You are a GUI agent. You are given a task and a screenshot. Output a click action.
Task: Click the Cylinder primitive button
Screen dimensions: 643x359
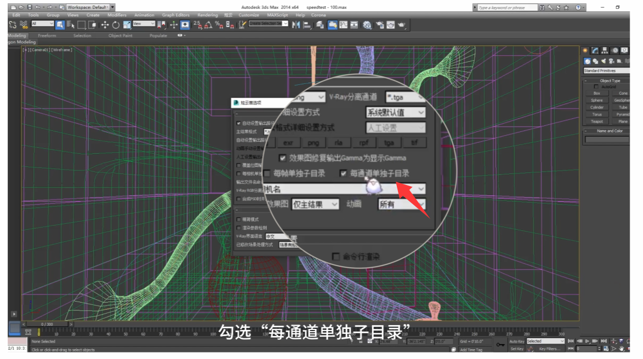pyautogui.click(x=597, y=107)
